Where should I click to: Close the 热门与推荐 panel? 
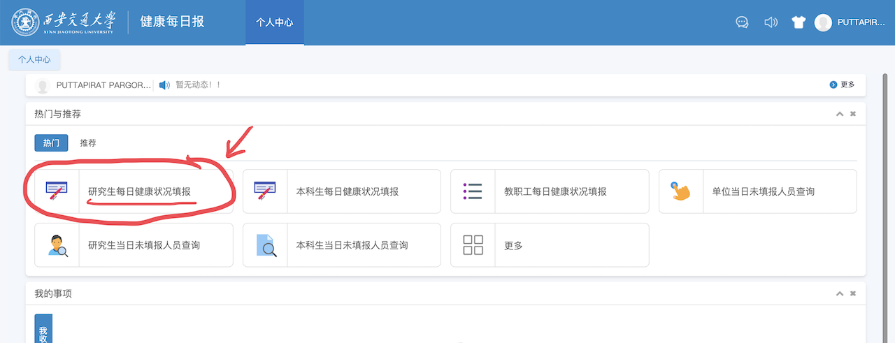(x=853, y=114)
